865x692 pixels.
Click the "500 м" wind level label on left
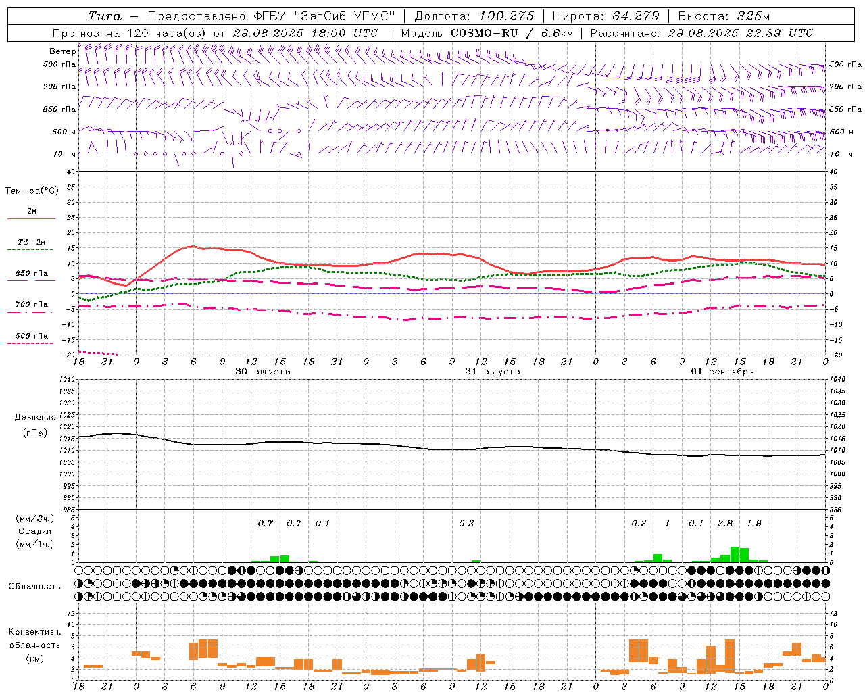pyautogui.click(x=64, y=132)
